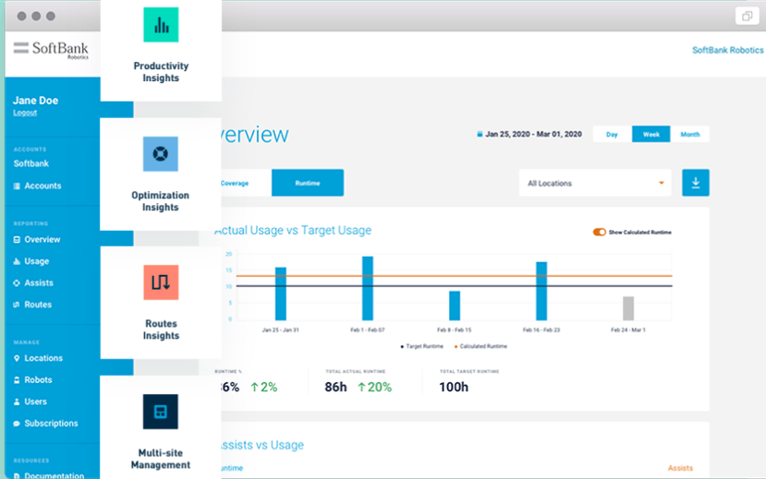Click the Multi-site Management dark icon

pyautogui.click(x=161, y=412)
